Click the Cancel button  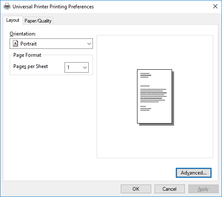(x=170, y=189)
